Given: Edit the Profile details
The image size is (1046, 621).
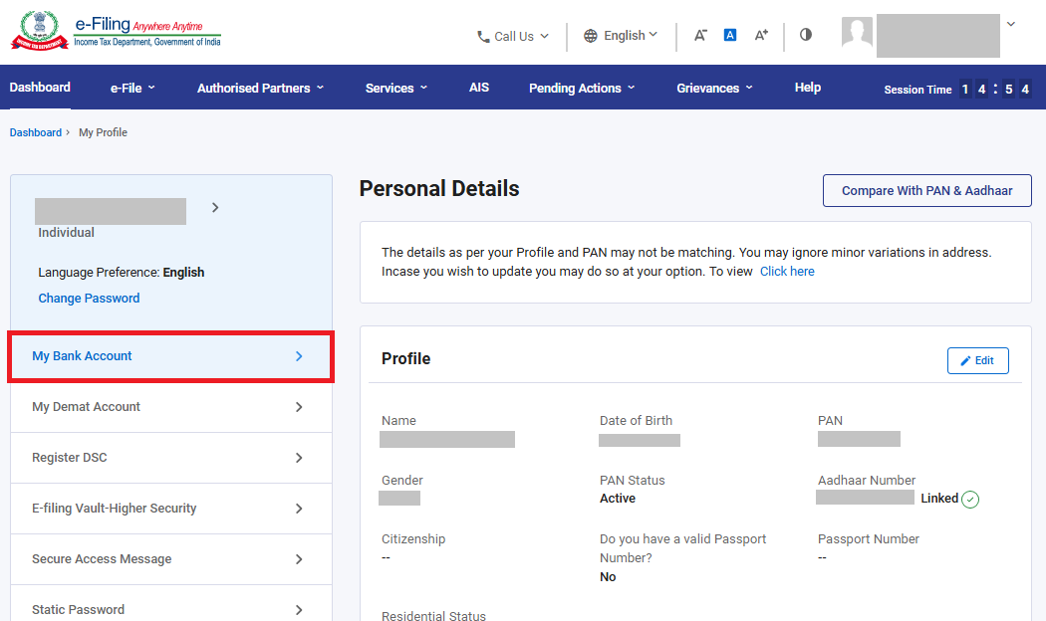Looking at the screenshot, I should [x=977, y=360].
